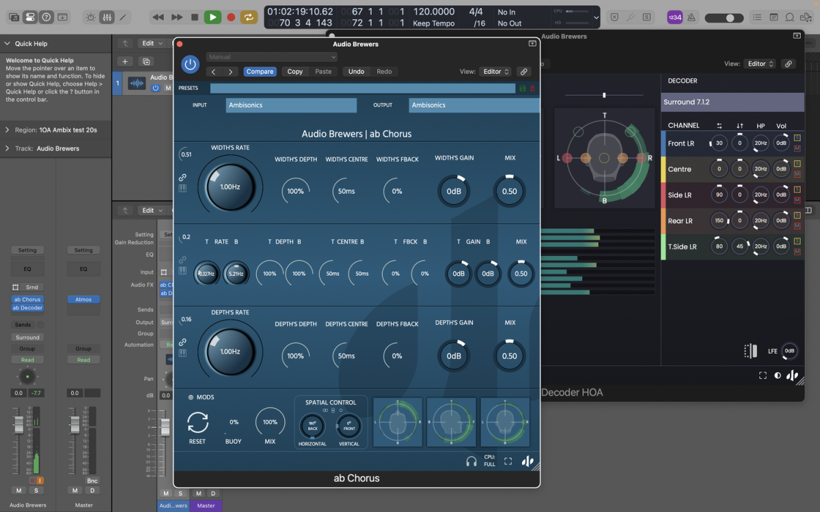Expand the Region 1OA Ambix test 20s section
The height and width of the screenshot is (512, 820).
click(8, 130)
